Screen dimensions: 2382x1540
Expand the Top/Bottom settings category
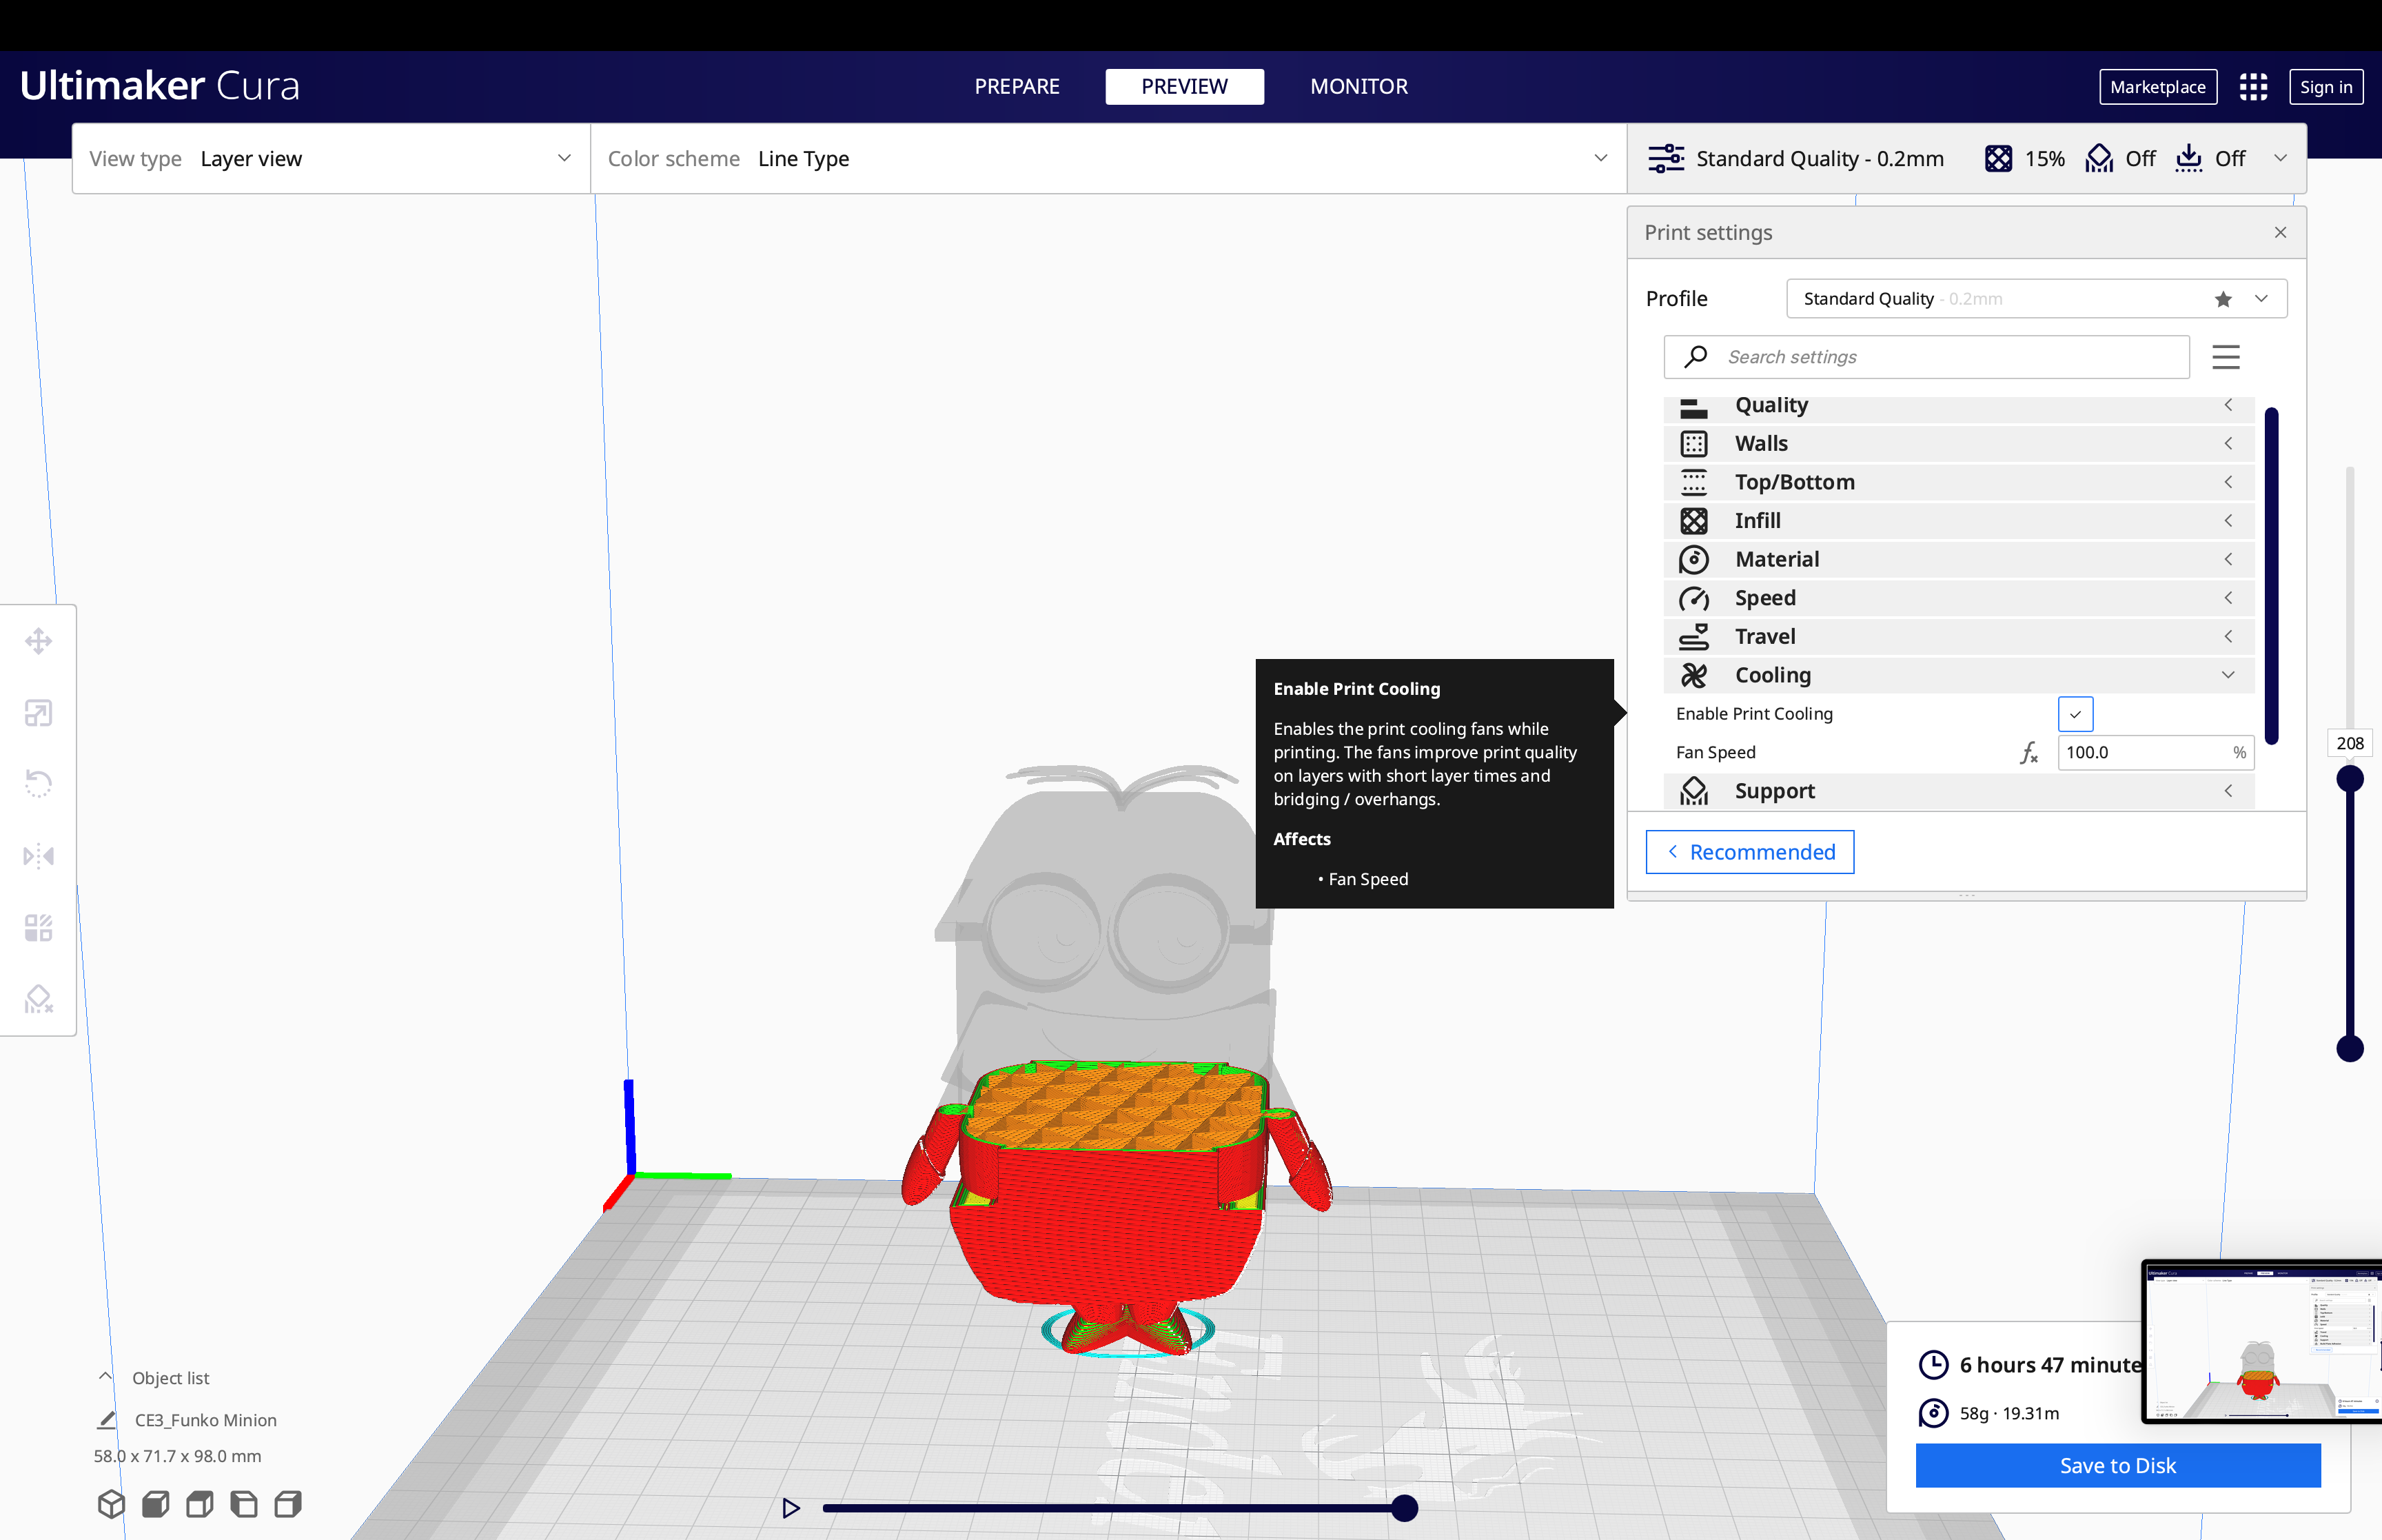(x=1958, y=482)
